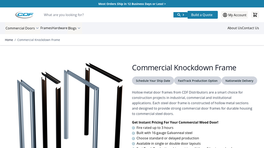Image resolution: width=264 pixels, height=148 pixels.
Task: Click the 'Fire rated up to 3 hours' checkmark icon
Action: point(134,128)
